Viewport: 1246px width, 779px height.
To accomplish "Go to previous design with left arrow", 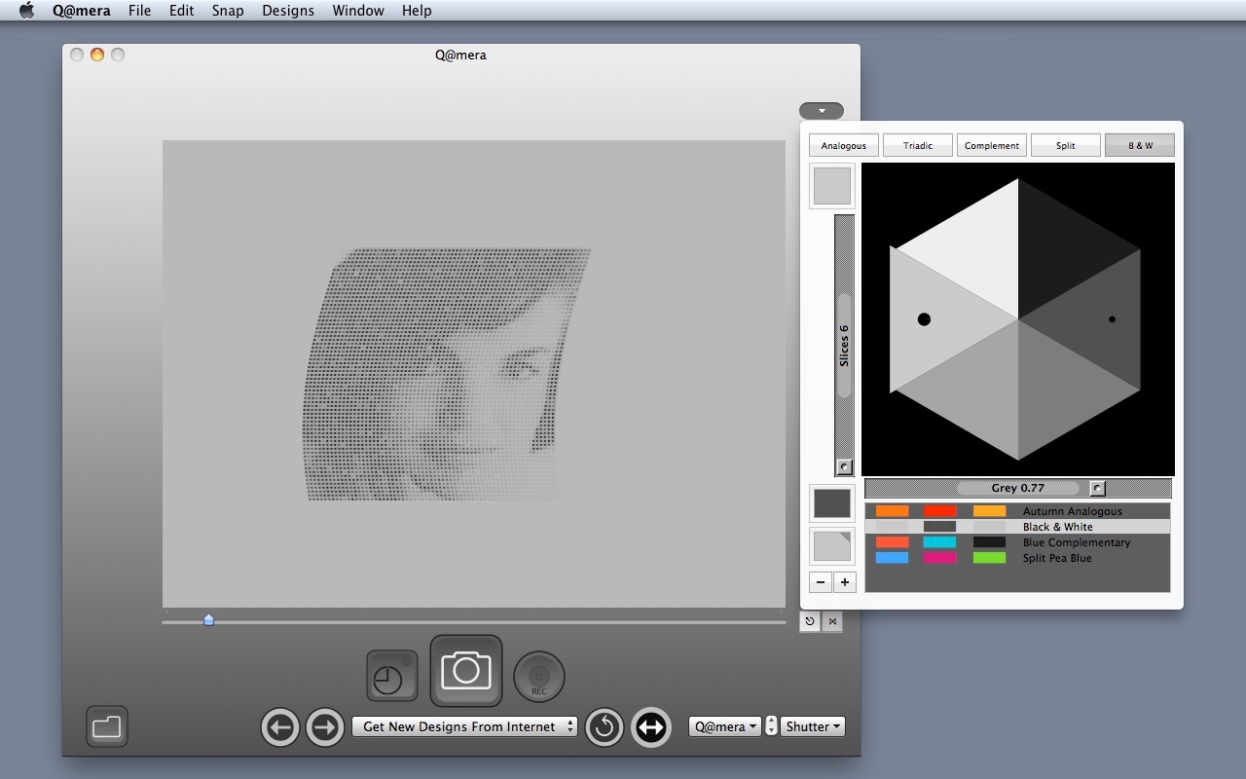I will click(x=280, y=727).
